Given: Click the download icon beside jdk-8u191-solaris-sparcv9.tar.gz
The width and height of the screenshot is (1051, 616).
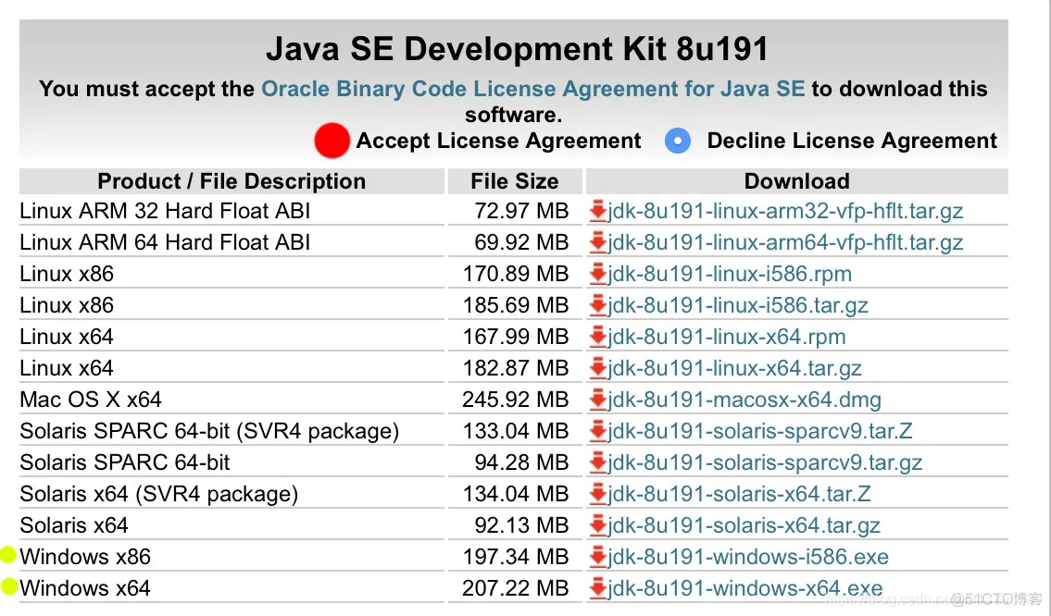Looking at the screenshot, I should point(597,462).
